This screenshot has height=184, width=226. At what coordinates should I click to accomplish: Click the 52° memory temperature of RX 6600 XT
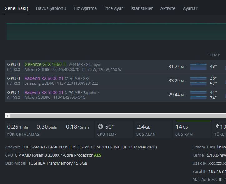tap(213, 84)
